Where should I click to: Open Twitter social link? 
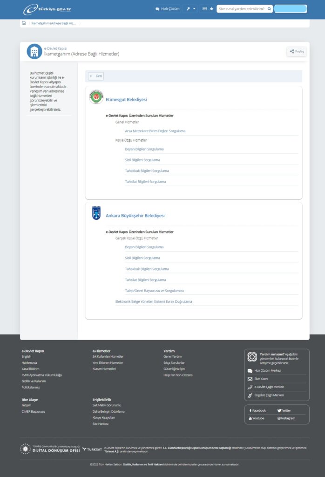[284, 411]
